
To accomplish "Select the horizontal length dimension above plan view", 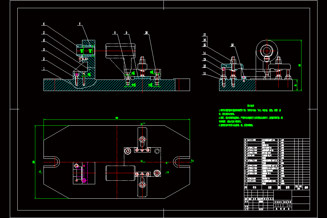I will 117,119.
